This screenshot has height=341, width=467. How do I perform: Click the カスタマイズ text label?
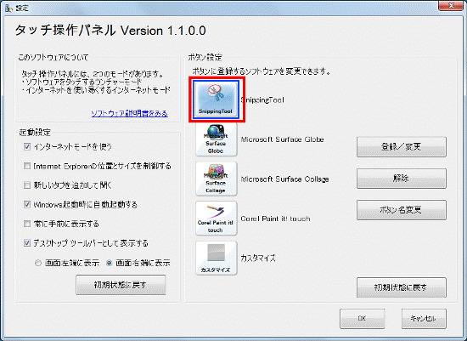pos(258,258)
